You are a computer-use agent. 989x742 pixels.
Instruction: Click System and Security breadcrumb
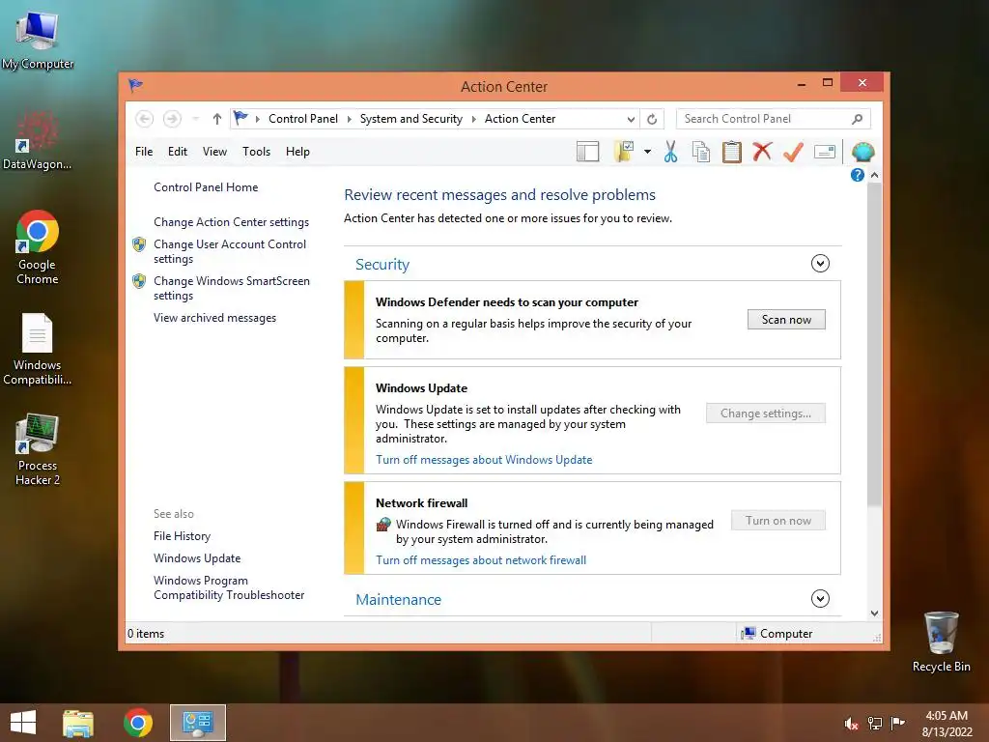[x=410, y=119]
